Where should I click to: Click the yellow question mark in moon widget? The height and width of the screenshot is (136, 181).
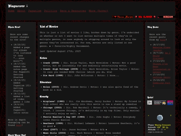point(171,116)
